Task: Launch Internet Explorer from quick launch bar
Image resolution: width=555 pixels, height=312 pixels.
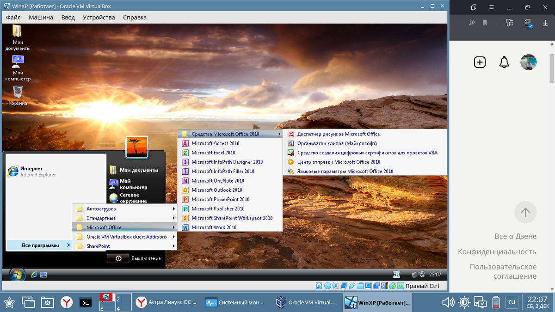Action: (34, 275)
